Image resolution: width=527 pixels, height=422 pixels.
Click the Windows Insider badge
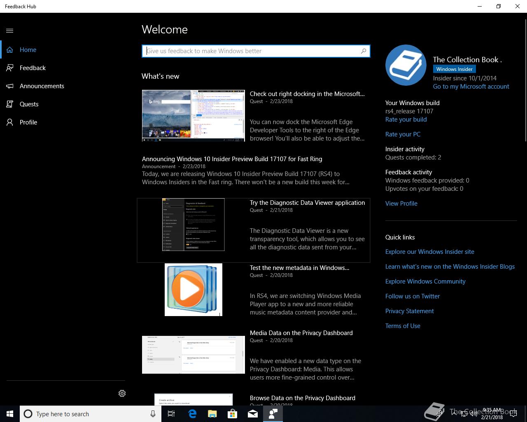pyautogui.click(x=455, y=69)
